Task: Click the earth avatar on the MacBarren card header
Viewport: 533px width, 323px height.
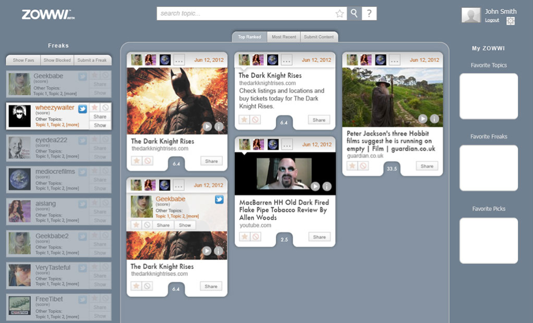Action: coord(273,145)
